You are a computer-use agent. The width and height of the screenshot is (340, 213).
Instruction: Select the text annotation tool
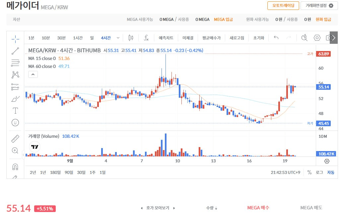tap(15, 111)
